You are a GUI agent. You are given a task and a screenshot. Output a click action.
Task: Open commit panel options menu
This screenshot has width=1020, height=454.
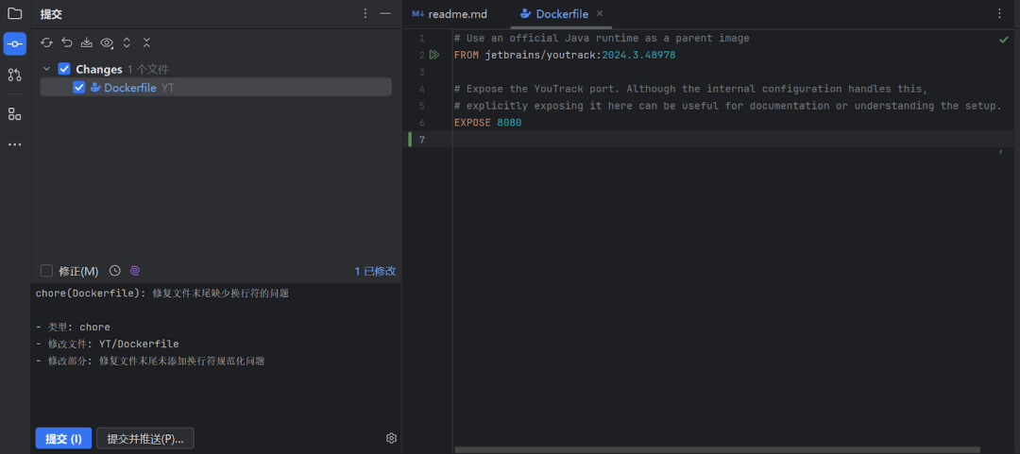365,13
